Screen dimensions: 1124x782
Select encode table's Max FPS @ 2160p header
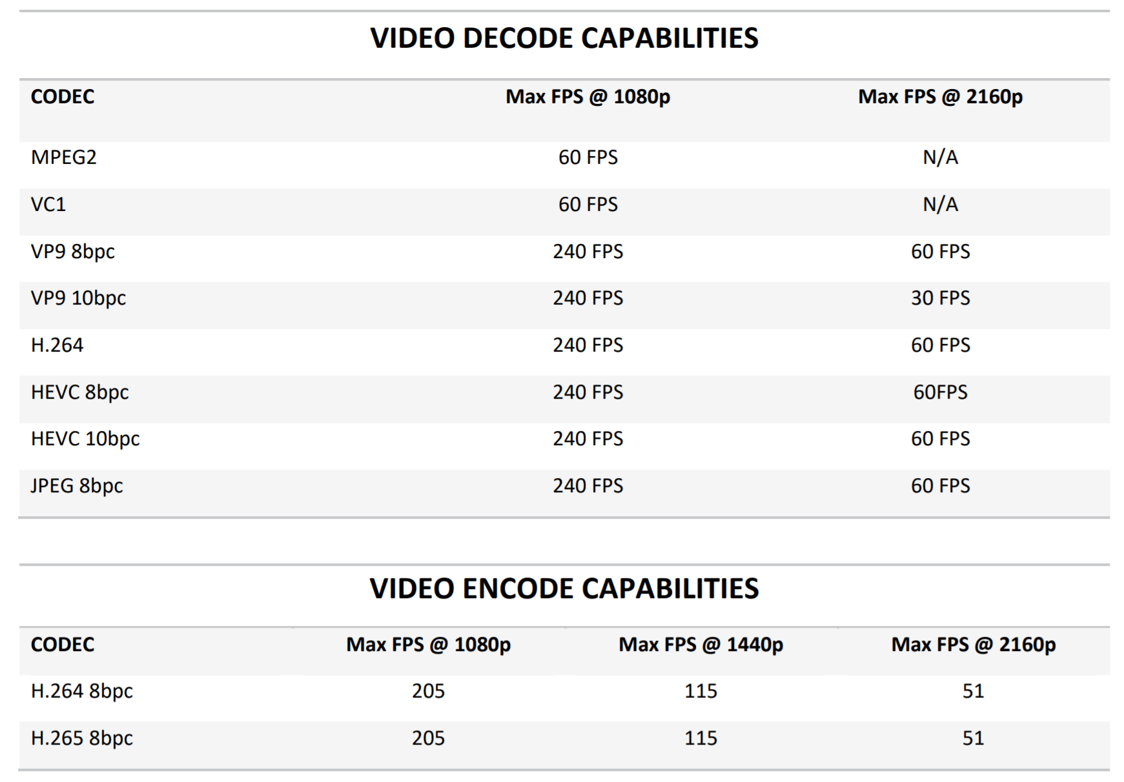coord(974,645)
